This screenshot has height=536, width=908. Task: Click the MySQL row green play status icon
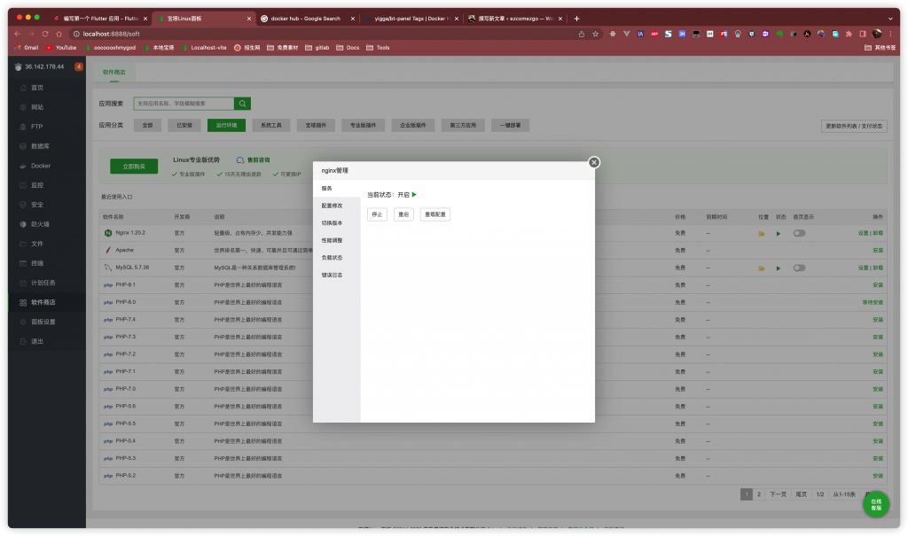[779, 268]
